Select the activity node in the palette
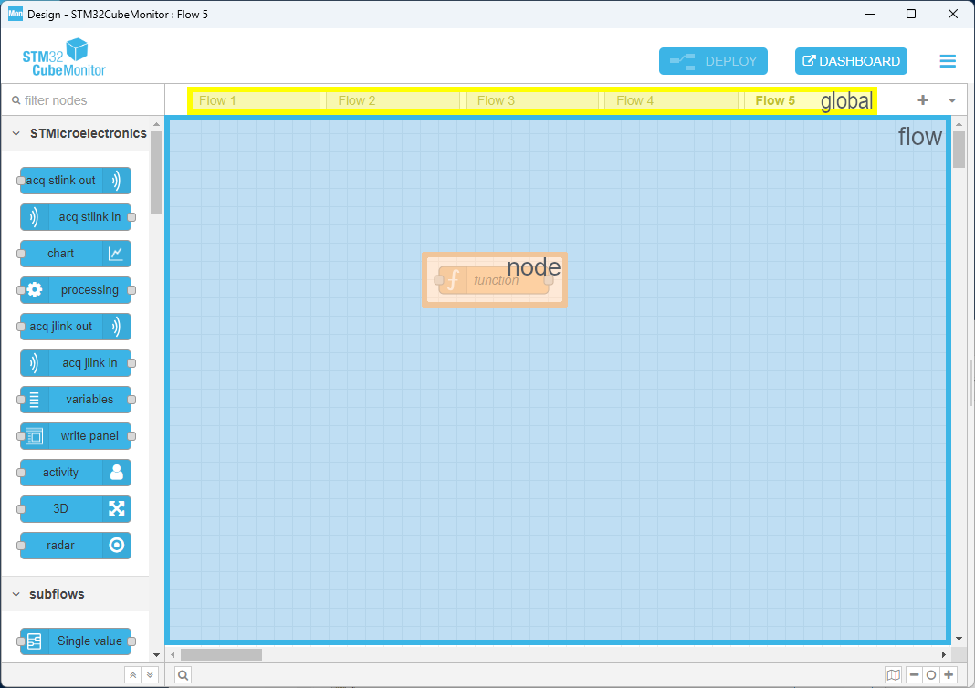The height and width of the screenshot is (688, 975). [74, 472]
